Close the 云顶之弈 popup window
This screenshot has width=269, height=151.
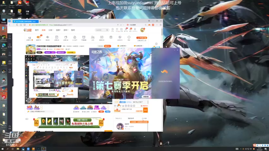click(x=178, y=50)
